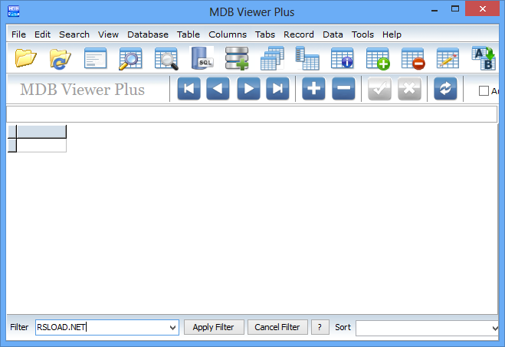Image resolution: width=505 pixels, height=347 pixels.
Task: Open the table info icon
Action: [x=343, y=58]
